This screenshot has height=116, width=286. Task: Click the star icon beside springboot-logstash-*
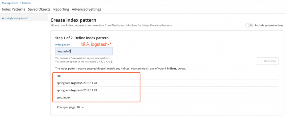point(3,18)
